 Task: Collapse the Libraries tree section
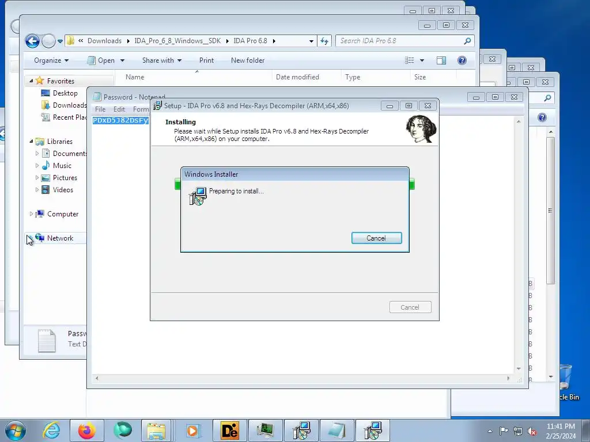pos(31,142)
